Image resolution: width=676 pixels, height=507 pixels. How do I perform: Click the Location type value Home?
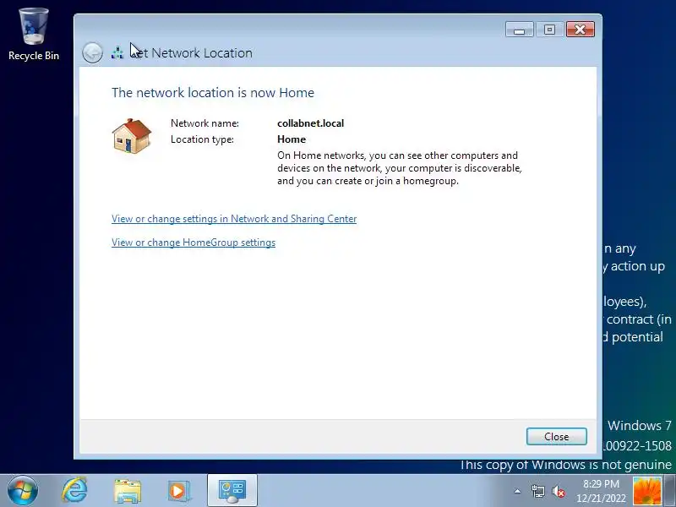pyautogui.click(x=292, y=139)
